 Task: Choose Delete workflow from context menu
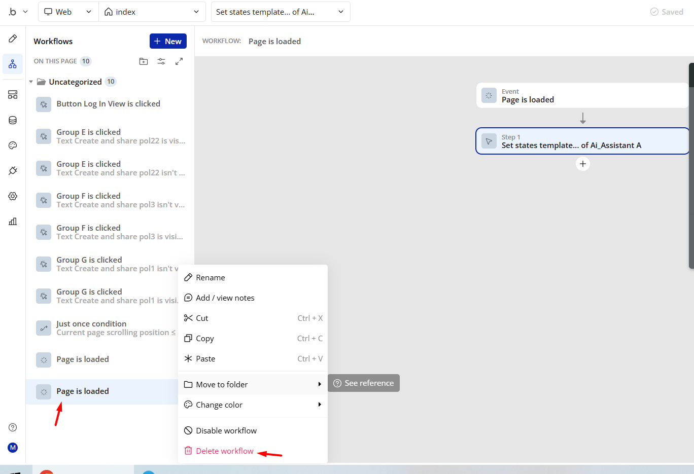coord(224,451)
